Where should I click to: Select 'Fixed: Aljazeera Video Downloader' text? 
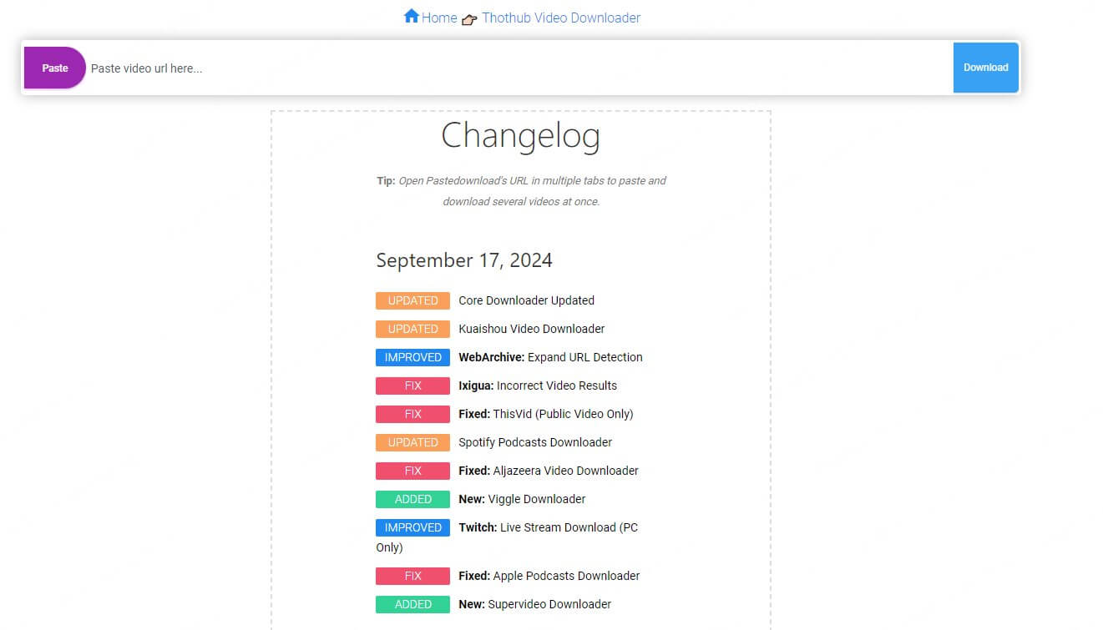pyautogui.click(x=549, y=471)
